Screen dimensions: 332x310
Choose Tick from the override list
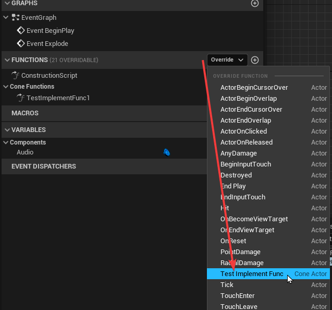[x=227, y=285]
